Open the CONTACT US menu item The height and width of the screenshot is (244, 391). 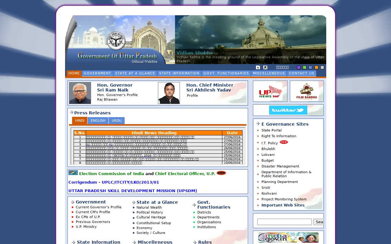point(301,74)
